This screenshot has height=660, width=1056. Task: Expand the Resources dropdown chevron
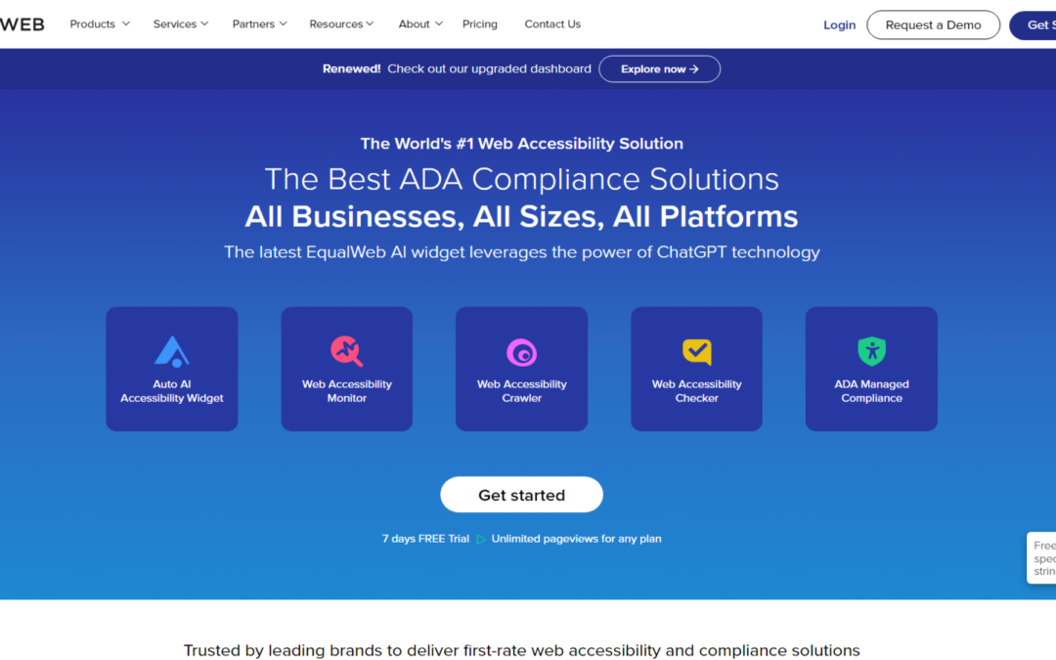click(x=370, y=23)
